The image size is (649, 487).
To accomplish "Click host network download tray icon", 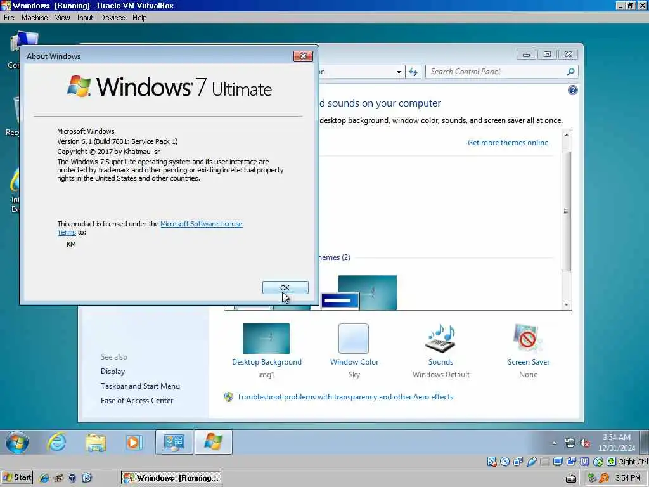I will 592,478.
